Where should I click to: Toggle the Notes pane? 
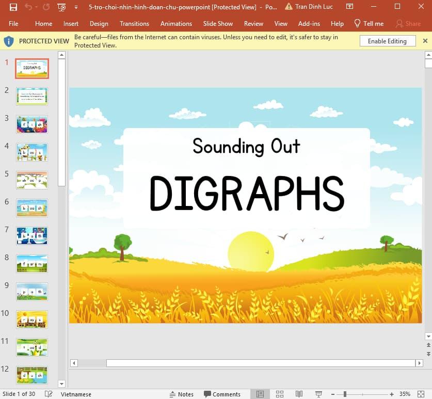pos(182,394)
